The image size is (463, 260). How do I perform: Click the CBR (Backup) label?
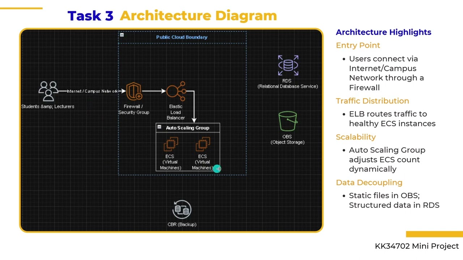point(182,225)
